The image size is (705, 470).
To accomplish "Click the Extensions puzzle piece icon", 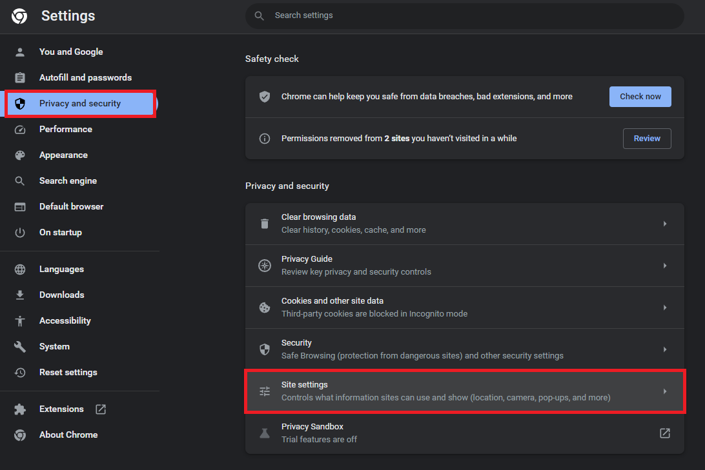I will 20,409.
